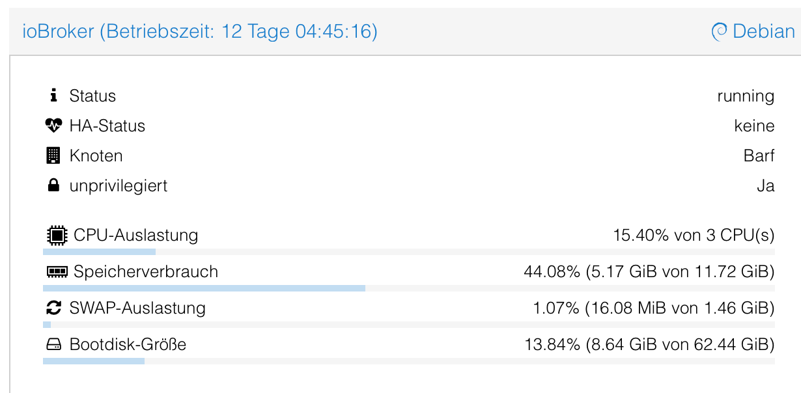Select the node name Barf
The height and width of the screenshot is (393, 801).
click(x=759, y=156)
